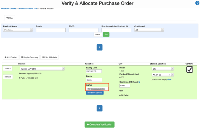This screenshot has height=130, width=200.
Task: Clear the AA-01-02 location with x icon
Action: point(169,75)
